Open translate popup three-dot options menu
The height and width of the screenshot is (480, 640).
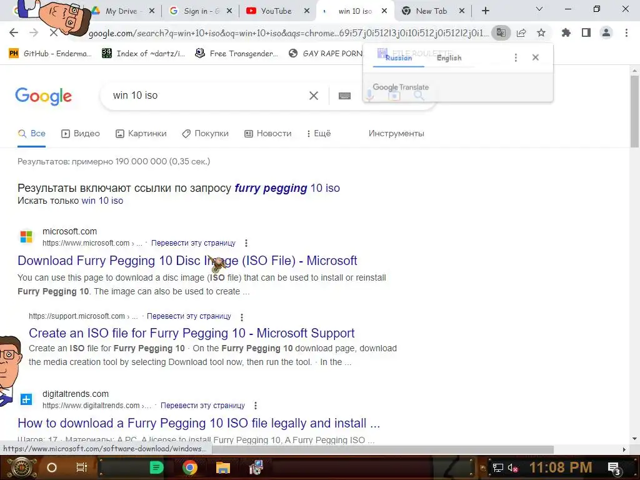point(516,57)
